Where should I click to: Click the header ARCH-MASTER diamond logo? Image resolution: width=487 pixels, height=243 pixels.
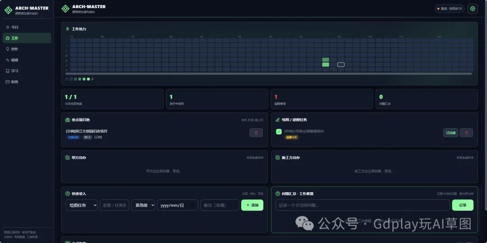point(65,9)
